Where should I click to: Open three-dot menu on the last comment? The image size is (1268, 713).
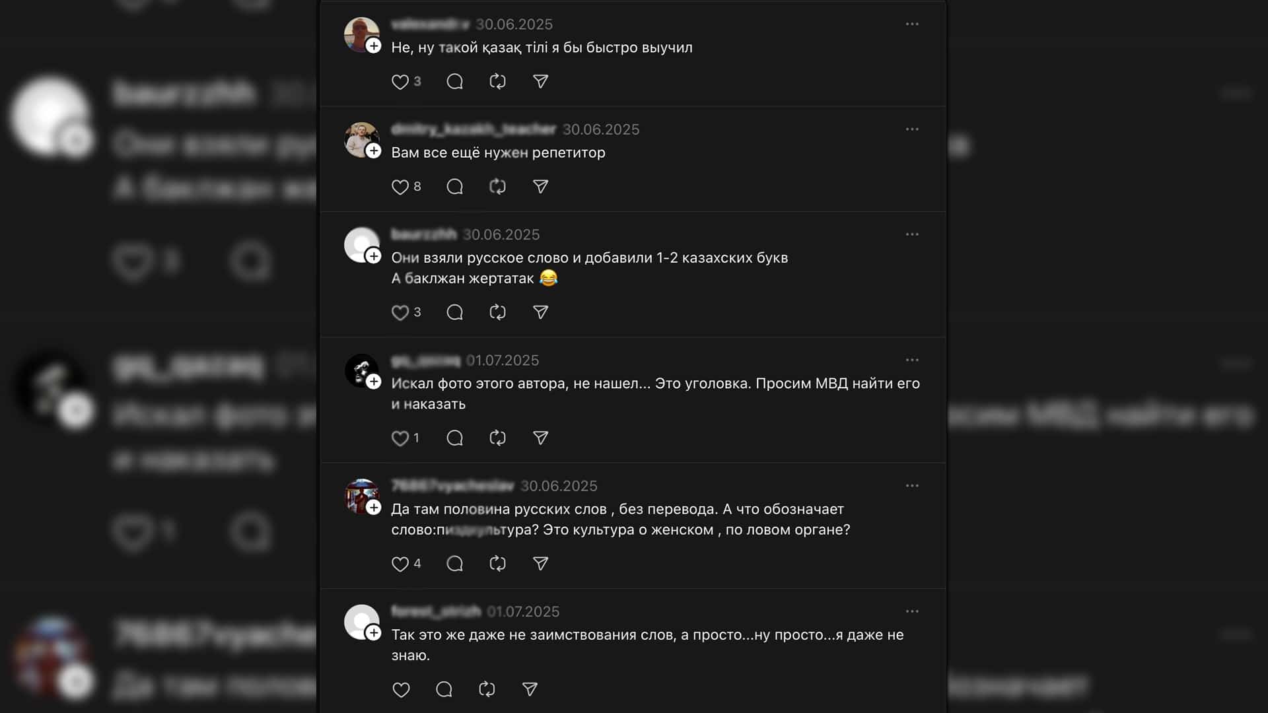pyautogui.click(x=912, y=611)
